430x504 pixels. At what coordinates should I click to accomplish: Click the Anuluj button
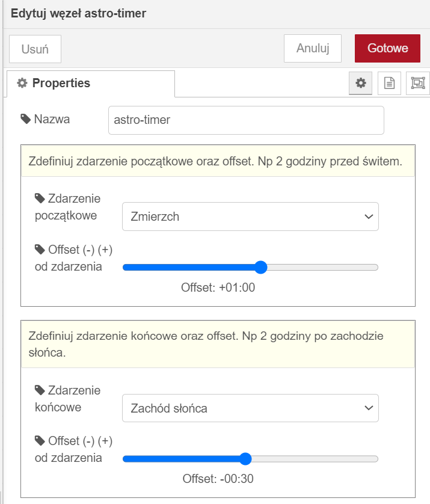(312, 48)
